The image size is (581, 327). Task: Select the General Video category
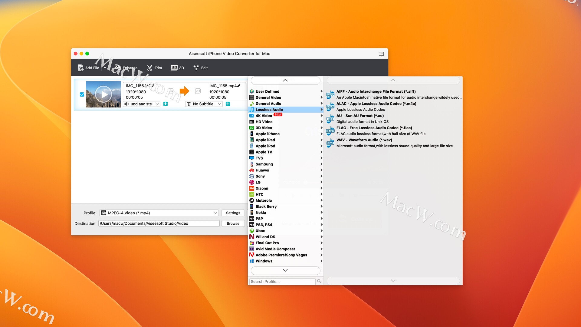click(286, 97)
